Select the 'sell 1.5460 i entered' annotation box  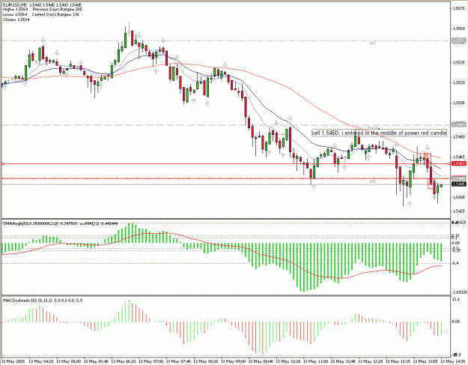pyautogui.click(x=379, y=133)
